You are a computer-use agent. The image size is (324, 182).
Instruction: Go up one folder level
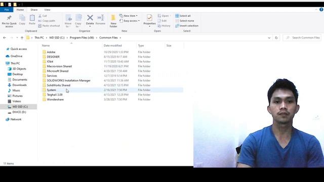click(22, 38)
